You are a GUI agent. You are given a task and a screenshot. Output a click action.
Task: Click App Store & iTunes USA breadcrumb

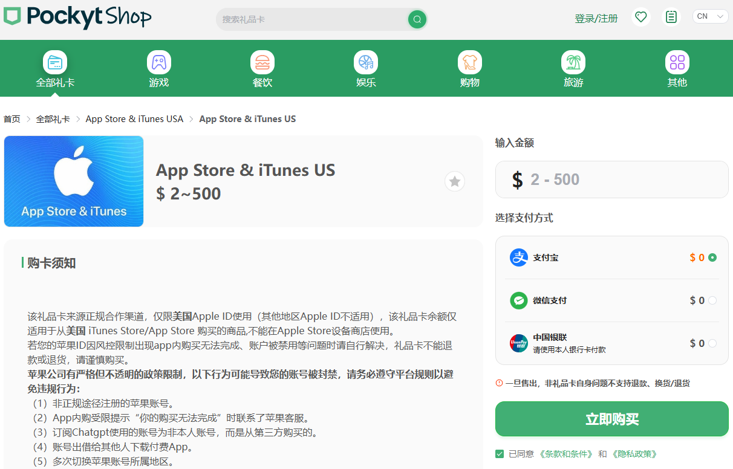tap(134, 119)
